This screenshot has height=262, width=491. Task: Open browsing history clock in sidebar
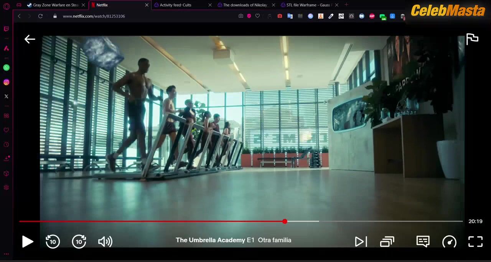tap(7, 145)
